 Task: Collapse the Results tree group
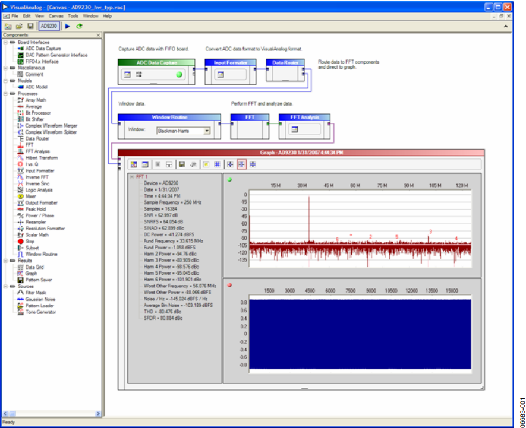coord(5,261)
